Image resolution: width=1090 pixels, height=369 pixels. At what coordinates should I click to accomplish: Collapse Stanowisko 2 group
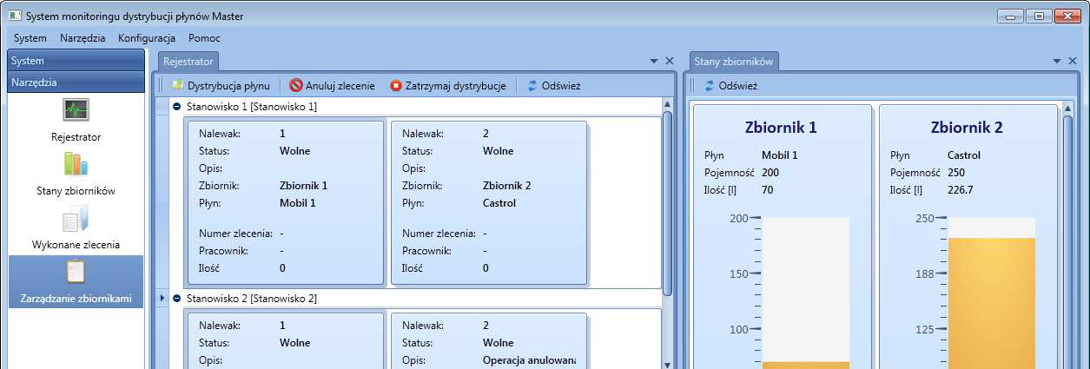coord(176,299)
